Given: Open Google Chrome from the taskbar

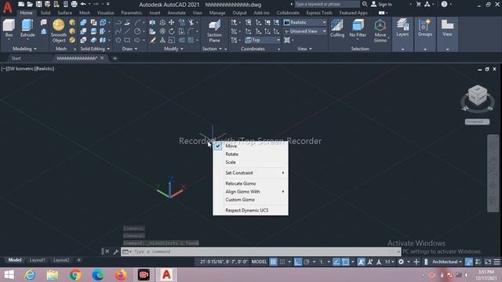Looking at the screenshot, I should [x=75, y=275].
